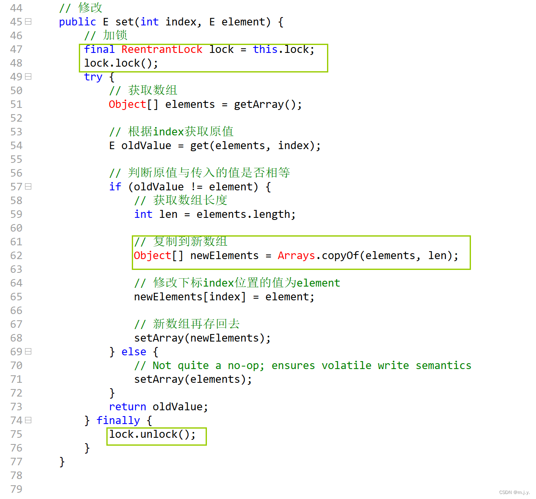The image size is (536, 499).
Task: Select the int keyword on line 59
Action: tap(143, 214)
